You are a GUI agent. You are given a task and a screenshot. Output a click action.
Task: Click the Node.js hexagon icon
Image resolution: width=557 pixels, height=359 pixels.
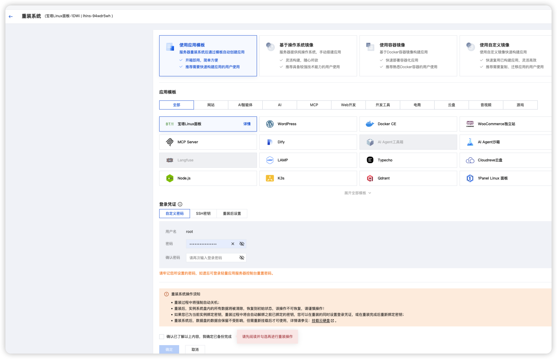[170, 178]
